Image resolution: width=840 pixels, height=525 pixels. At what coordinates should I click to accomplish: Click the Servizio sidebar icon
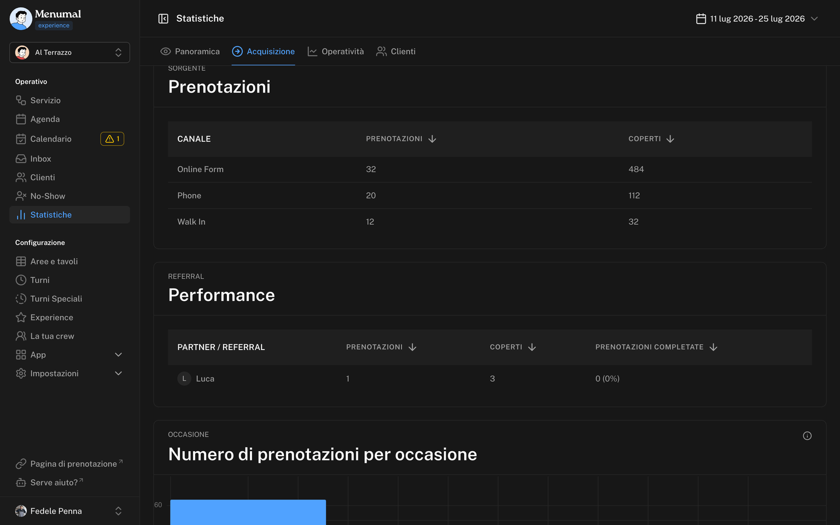tap(21, 100)
